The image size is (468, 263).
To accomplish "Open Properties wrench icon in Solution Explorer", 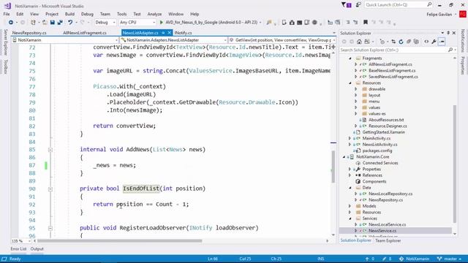I will click(x=434, y=42).
